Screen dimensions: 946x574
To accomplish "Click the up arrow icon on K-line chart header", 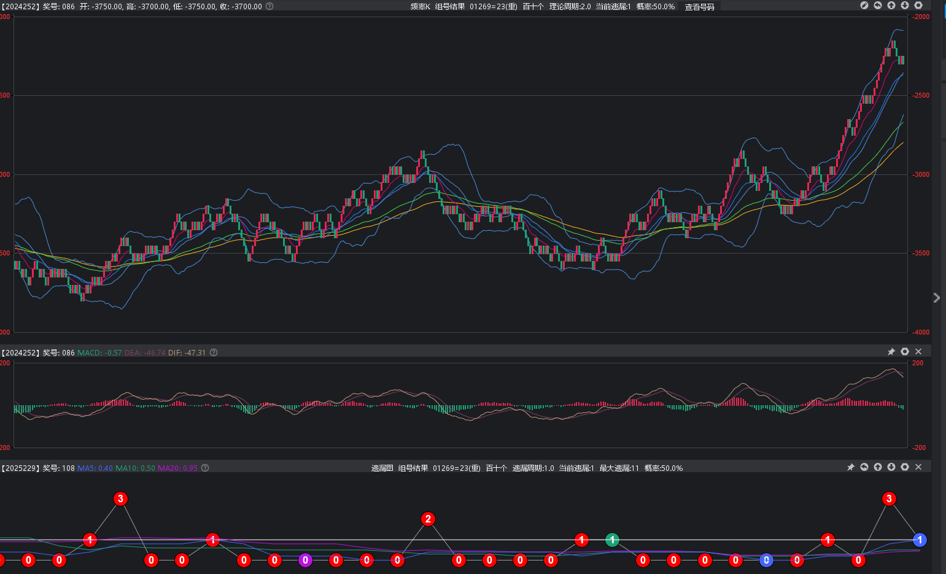I will (x=891, y=6).
